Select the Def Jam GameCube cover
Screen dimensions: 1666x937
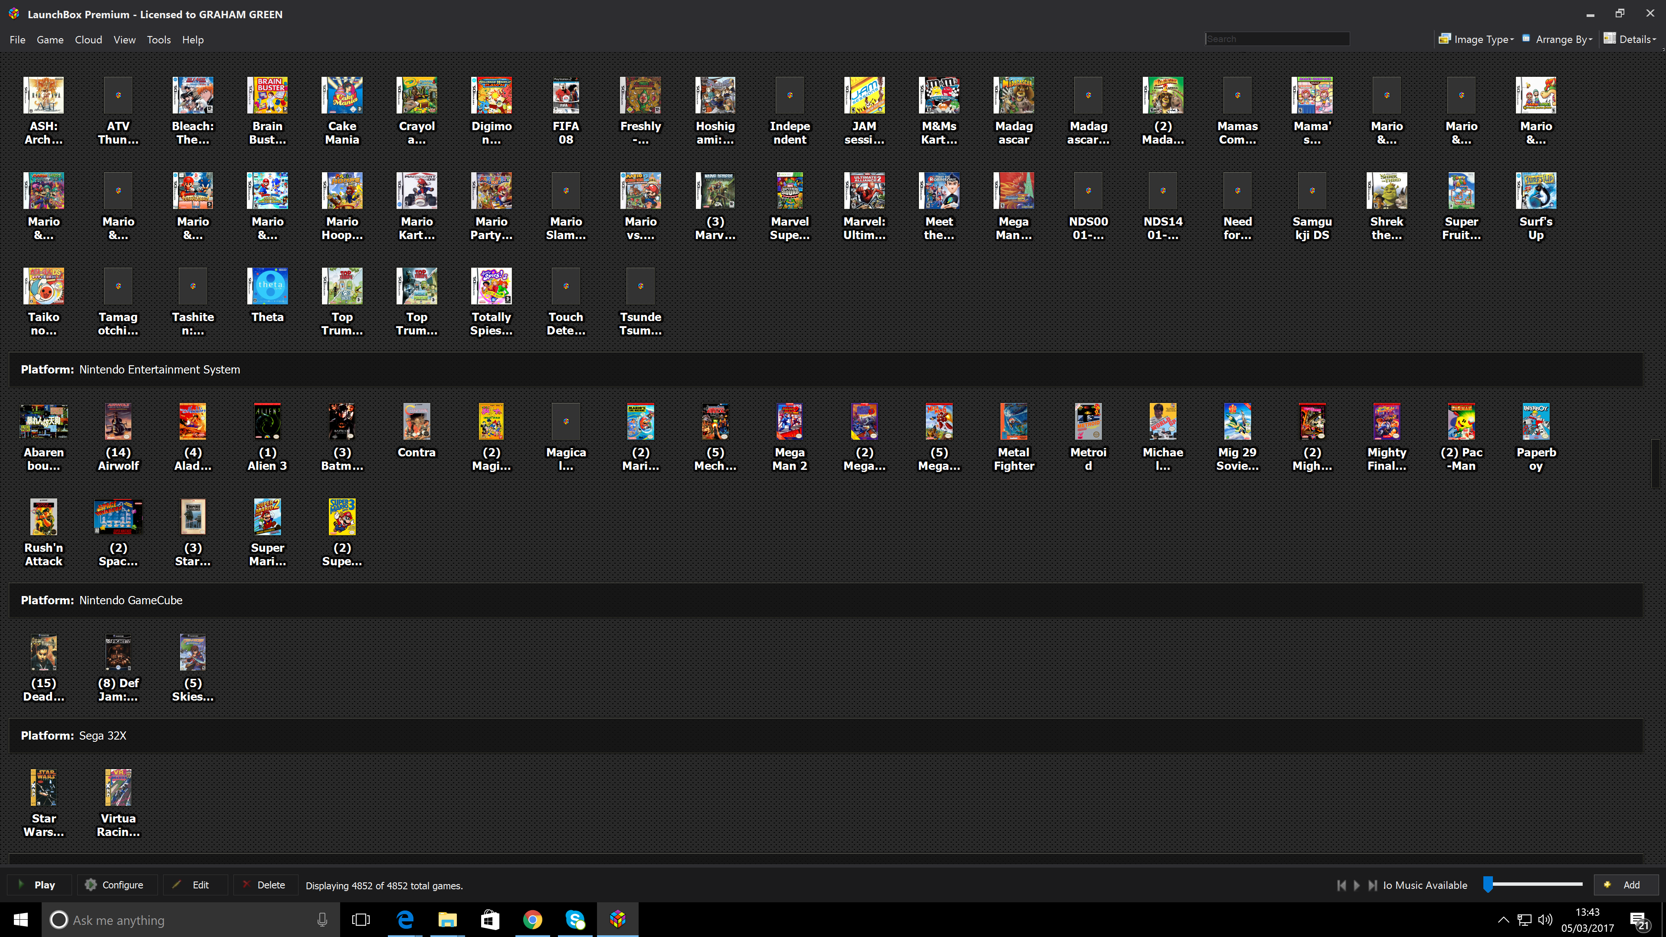point(118,652)
